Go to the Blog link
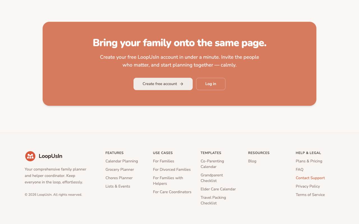The height and width of the screenshot is (224, 359). tap(252, 161)
